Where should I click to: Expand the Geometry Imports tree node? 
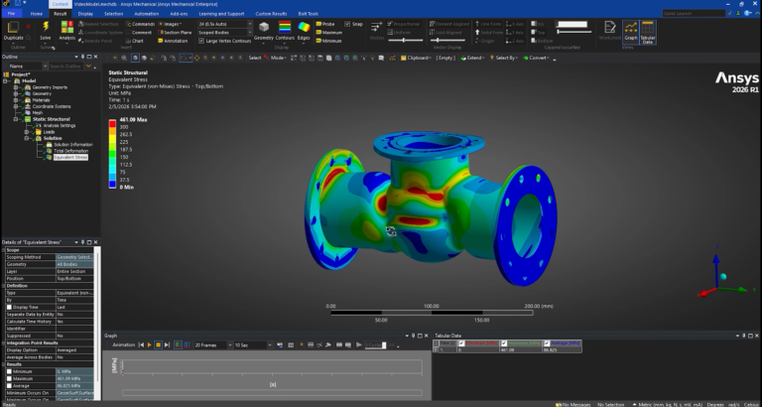pos(16,87)
